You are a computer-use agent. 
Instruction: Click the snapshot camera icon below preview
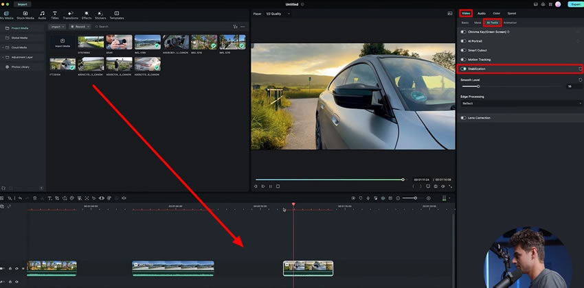[436, 187]
